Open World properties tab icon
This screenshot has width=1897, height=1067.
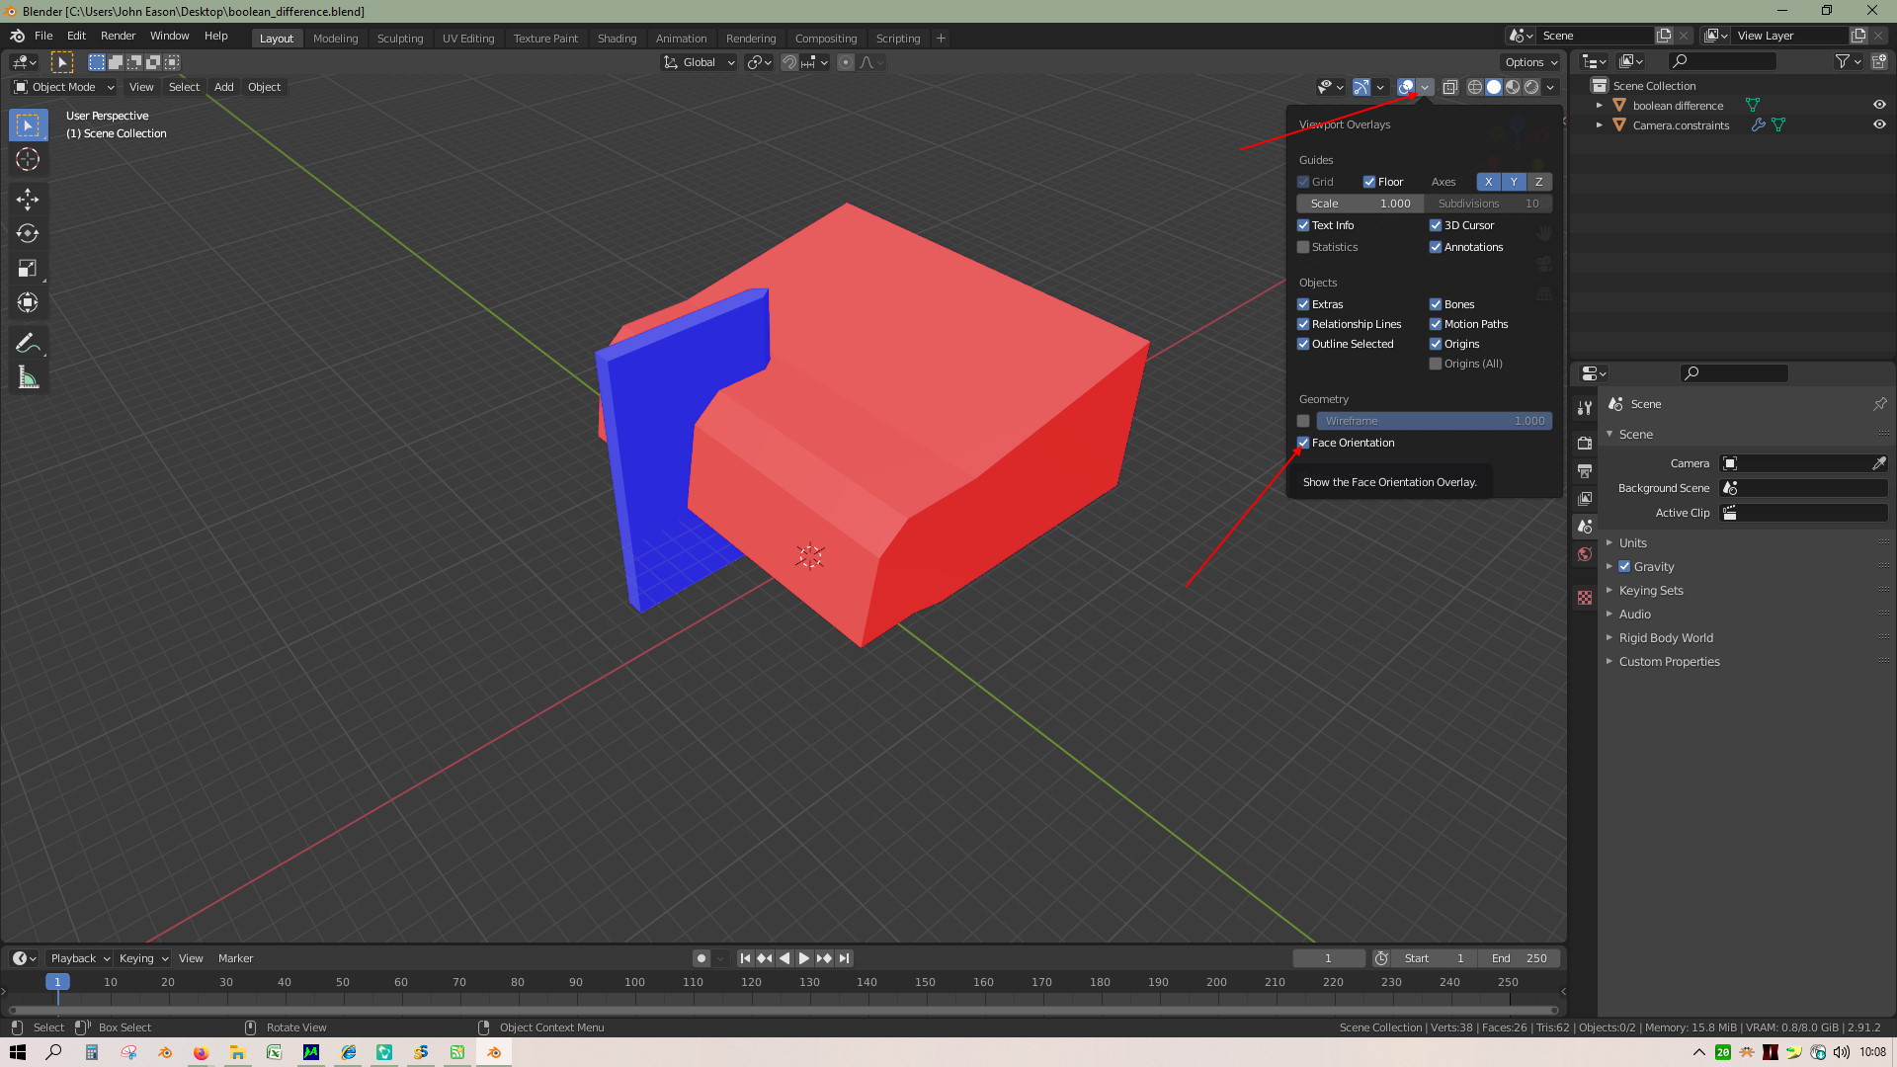(1585, 554)
